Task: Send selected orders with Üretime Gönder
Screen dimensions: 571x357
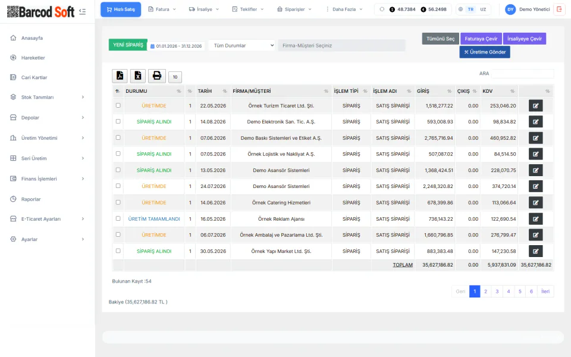Action: pos(485,52)
